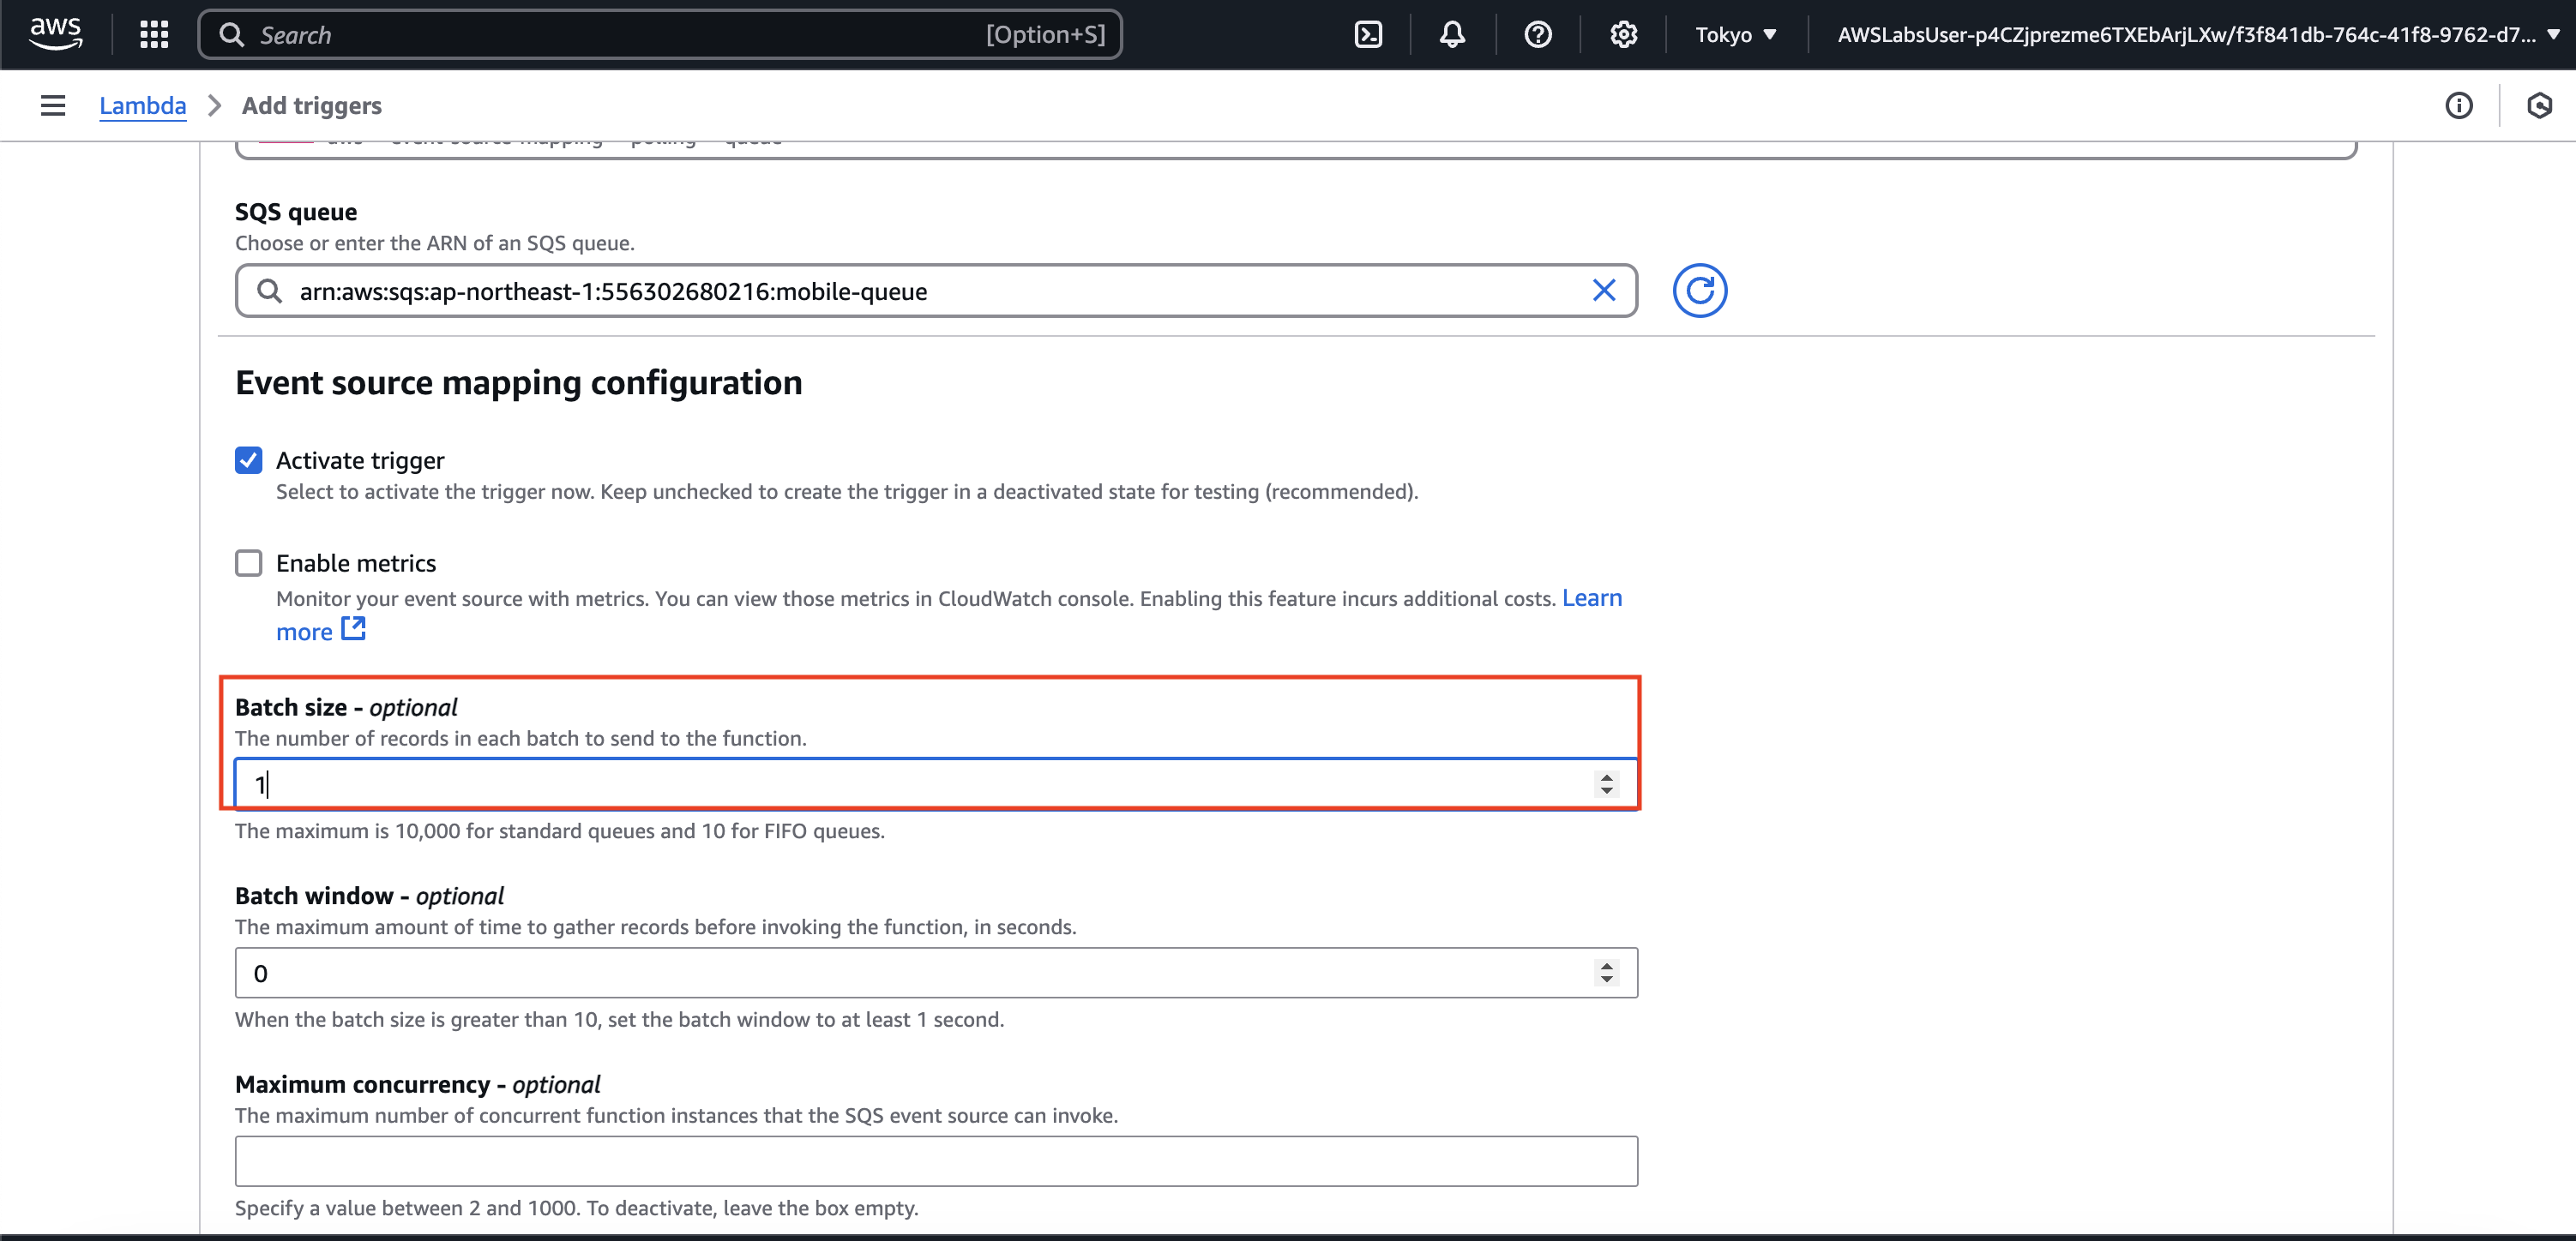Uncheck the Activate trigger checkbox

tap(249, 460)
